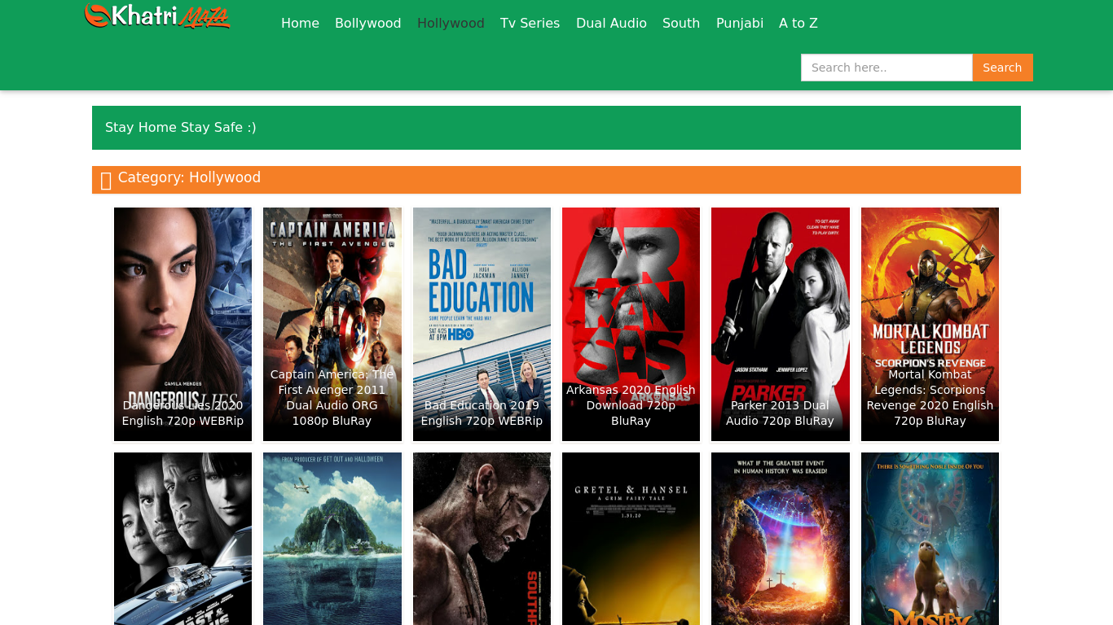Select the Hollywood nav item

[451, 23]
